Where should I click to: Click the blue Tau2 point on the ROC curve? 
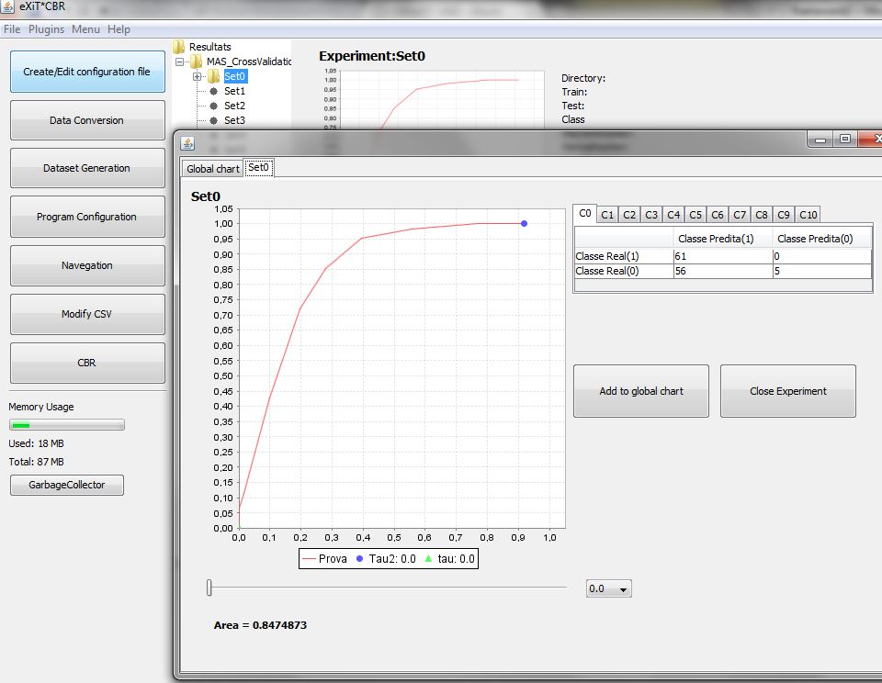click(x=525, y=224)
